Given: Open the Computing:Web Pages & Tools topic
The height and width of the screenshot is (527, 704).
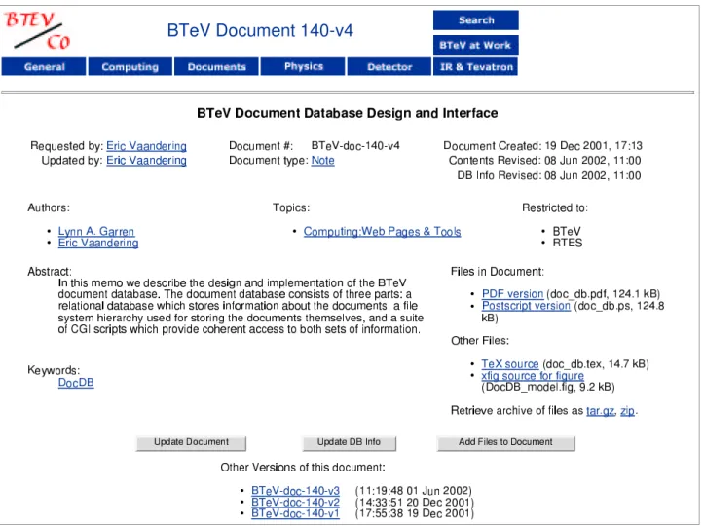Looking at the screenshot, I should point(382,232).
